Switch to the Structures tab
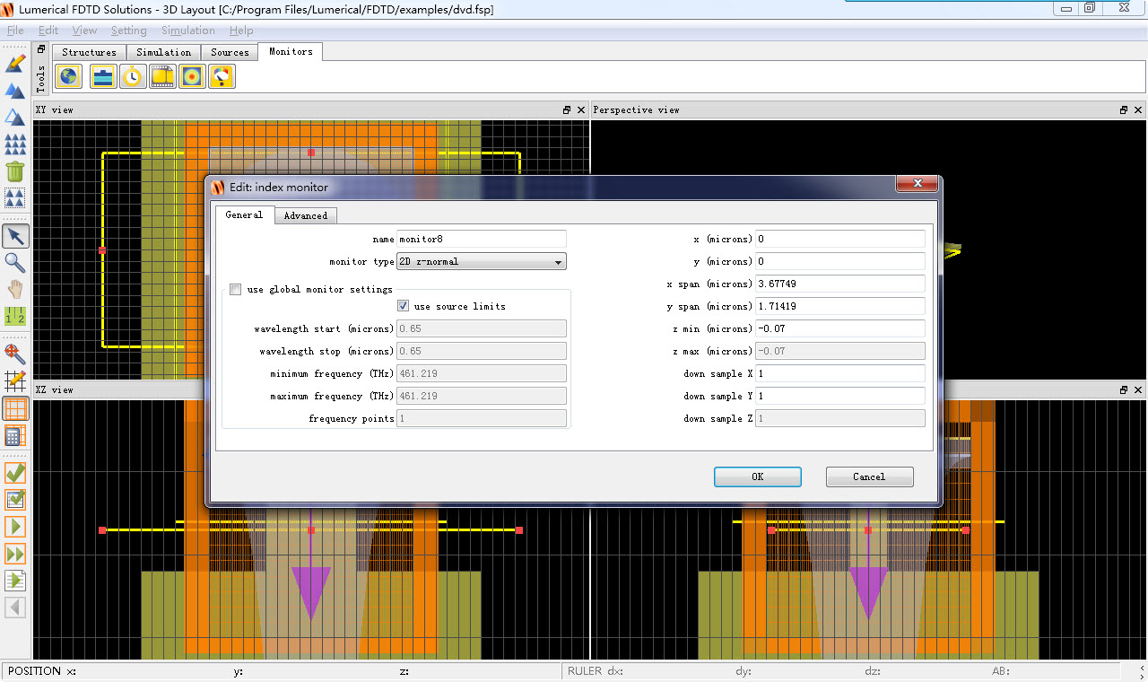The image size is (1148, 682). 90,52
